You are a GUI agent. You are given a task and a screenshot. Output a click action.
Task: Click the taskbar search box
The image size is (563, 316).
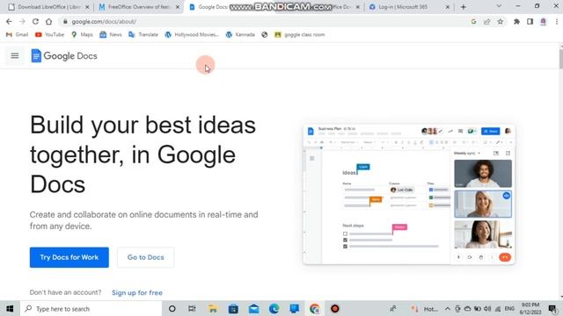(x=91, y=308)
